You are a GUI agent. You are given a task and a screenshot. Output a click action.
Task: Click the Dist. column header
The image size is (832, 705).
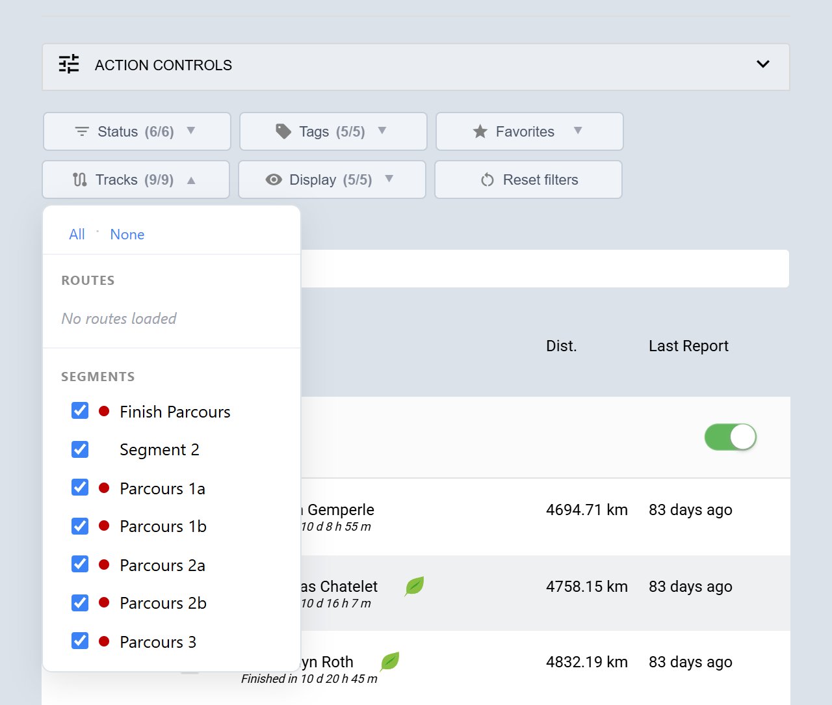(x=562, y=346)
